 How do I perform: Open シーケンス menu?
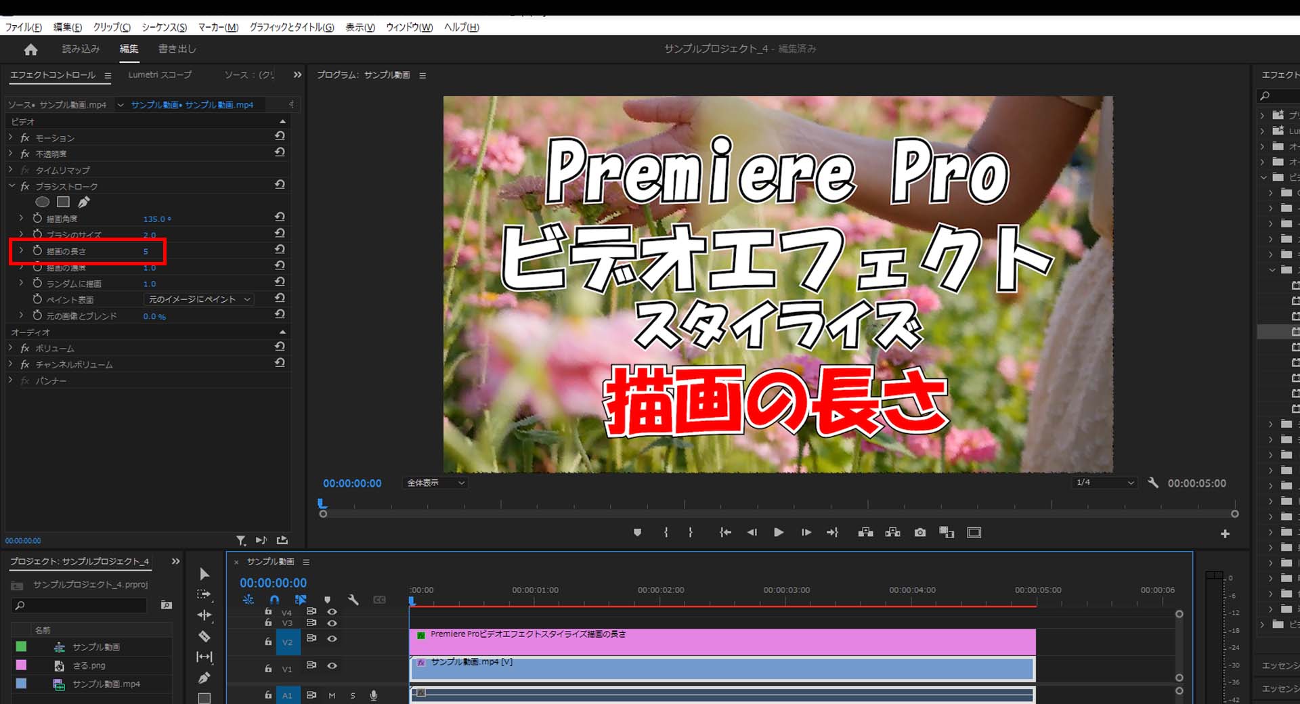164,27
